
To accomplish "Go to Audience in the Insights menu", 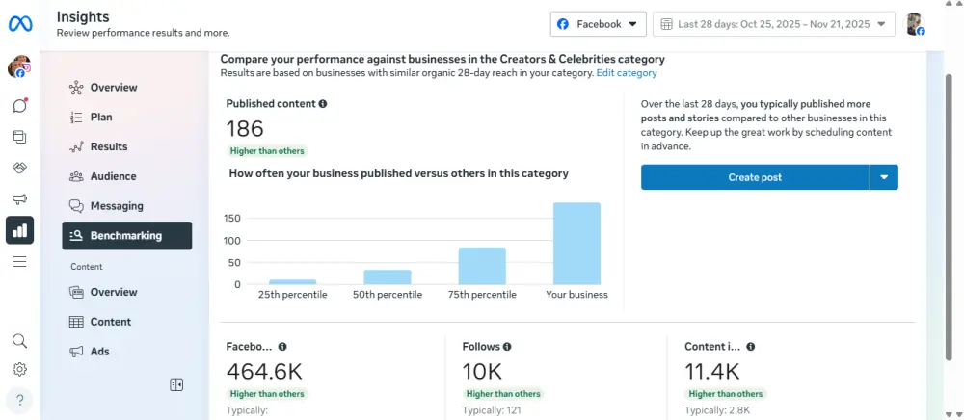I will pyautogui.click(x=113, y=176).
